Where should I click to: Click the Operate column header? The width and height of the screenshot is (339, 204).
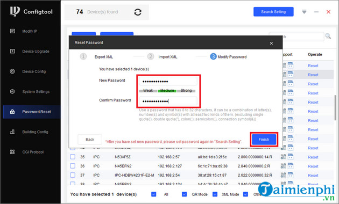click(x=315, y=55)
